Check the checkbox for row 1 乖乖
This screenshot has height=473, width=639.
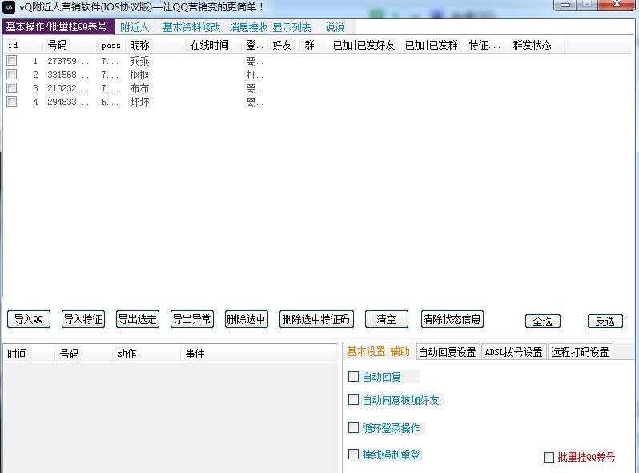pos(12,61)
